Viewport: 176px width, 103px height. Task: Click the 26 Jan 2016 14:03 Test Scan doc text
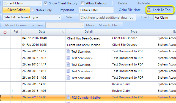tap(82, 78)
